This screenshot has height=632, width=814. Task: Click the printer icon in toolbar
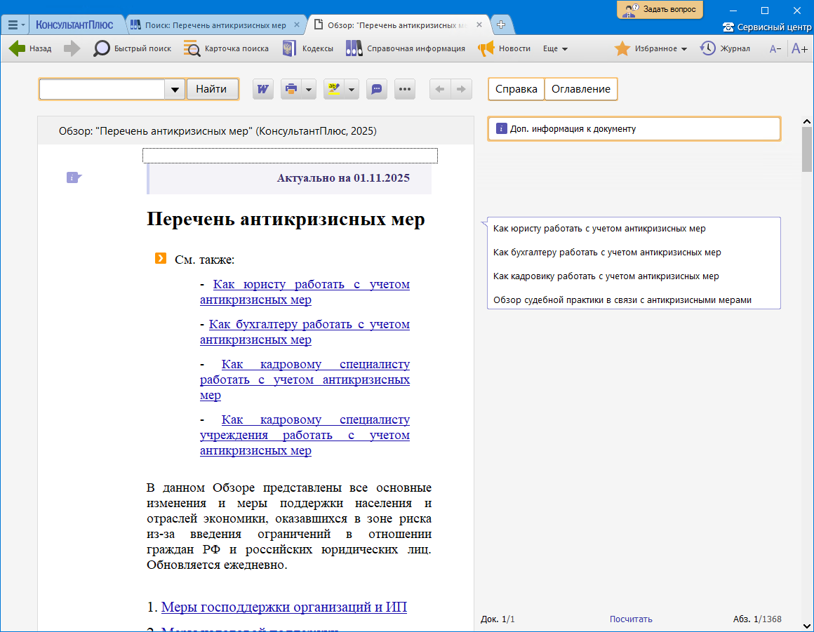[291, 89]
